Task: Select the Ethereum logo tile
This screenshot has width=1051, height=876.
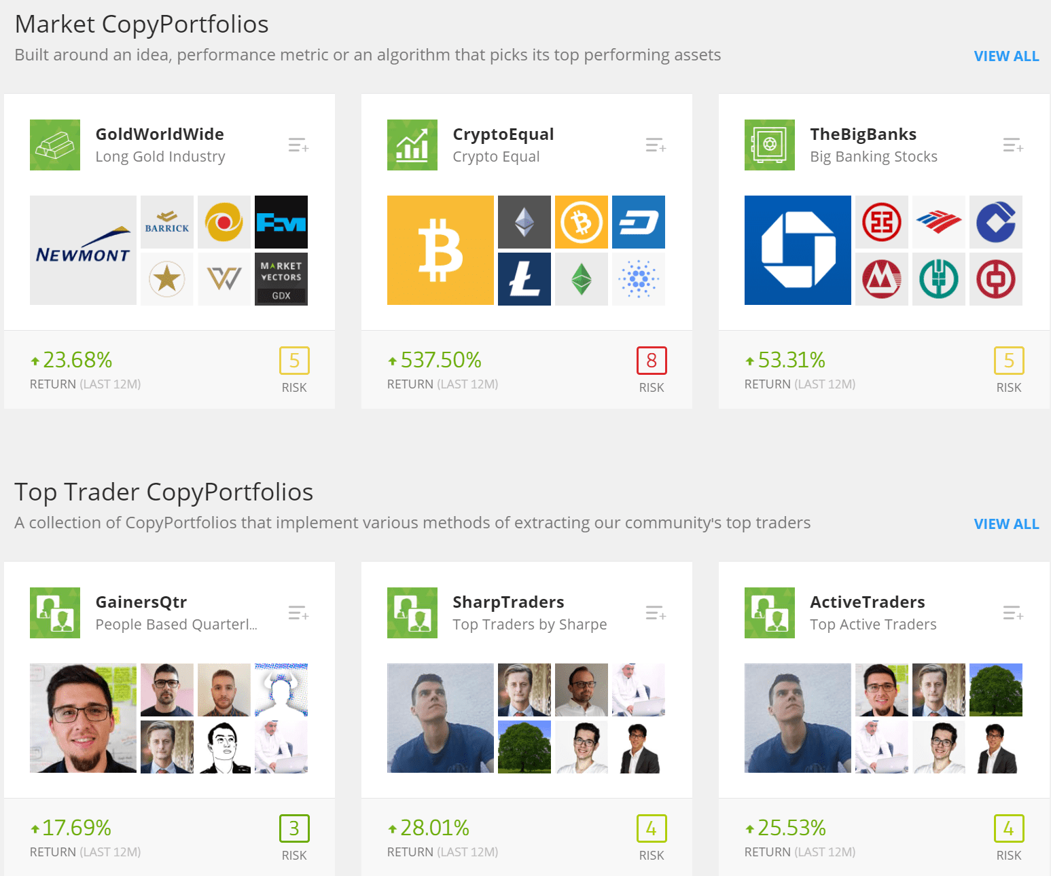Action: 524,222
